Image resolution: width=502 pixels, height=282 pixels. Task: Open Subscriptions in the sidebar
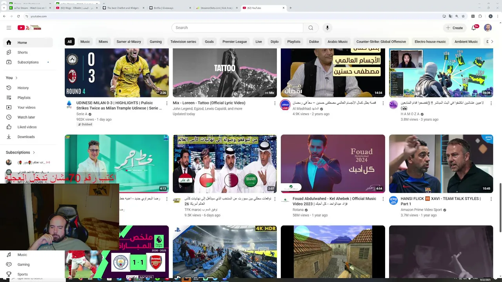28,62
